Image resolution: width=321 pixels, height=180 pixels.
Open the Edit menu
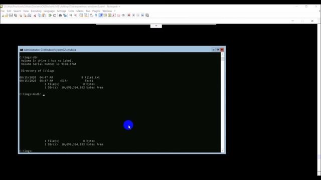click(x=9, y=11)
